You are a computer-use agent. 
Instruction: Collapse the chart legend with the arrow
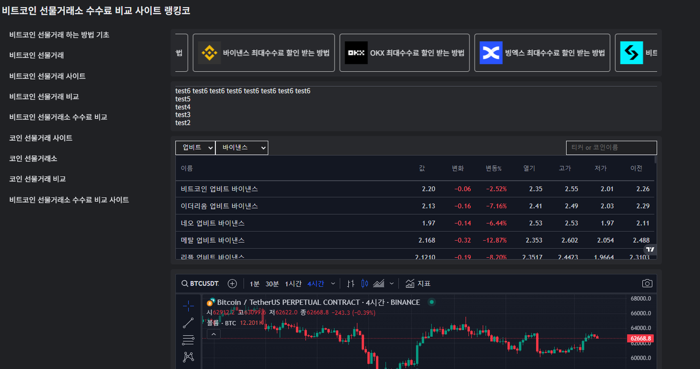214,334
